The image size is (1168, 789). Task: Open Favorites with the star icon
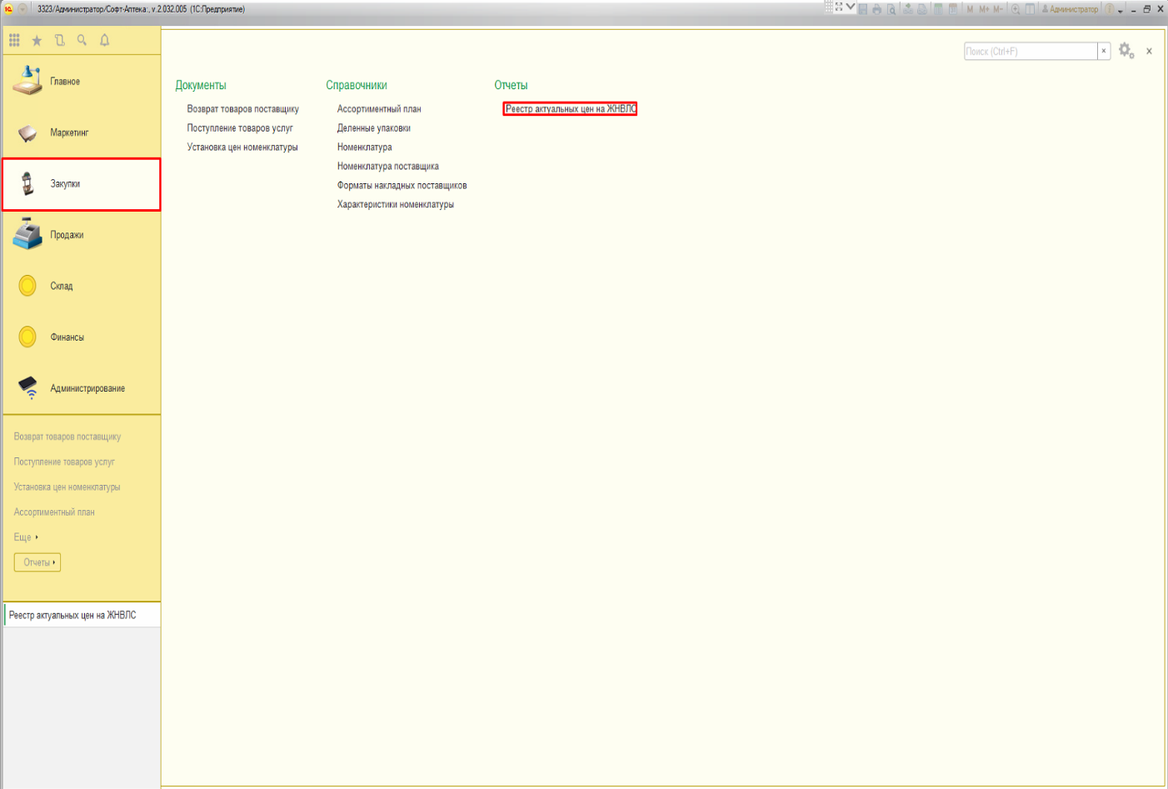[37, 40]
